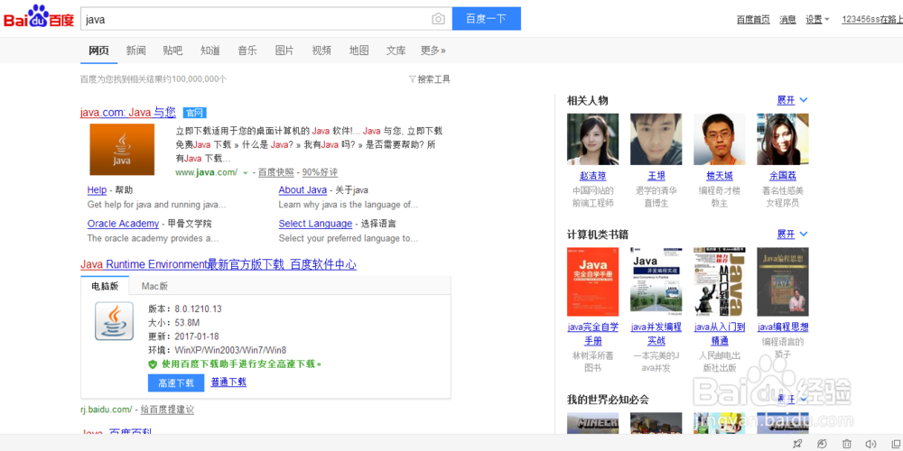Screen dimensions: 903x451
Task: Select the 网页 tab
Action: click(x=98, y=51)
